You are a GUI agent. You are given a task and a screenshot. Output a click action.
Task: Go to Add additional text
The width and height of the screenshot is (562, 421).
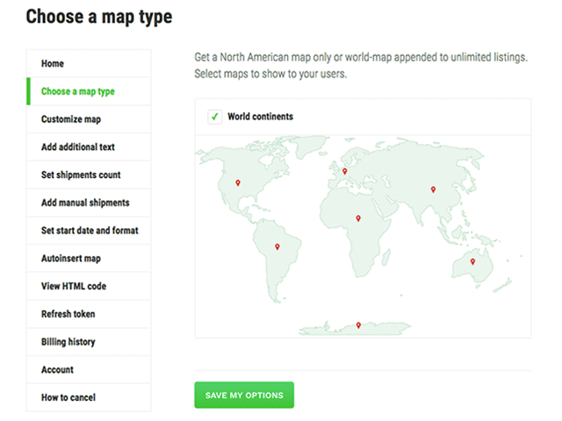tap(77, 147)
